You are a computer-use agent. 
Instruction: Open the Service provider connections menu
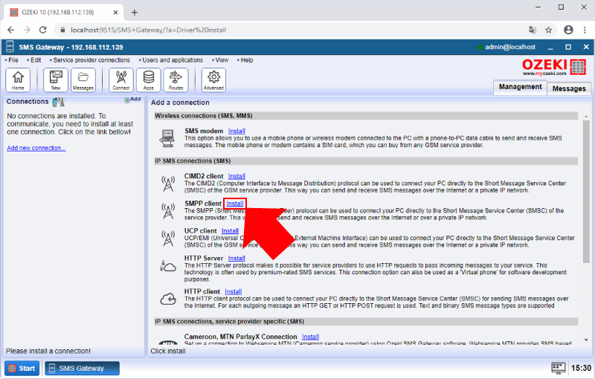[91, 60]
